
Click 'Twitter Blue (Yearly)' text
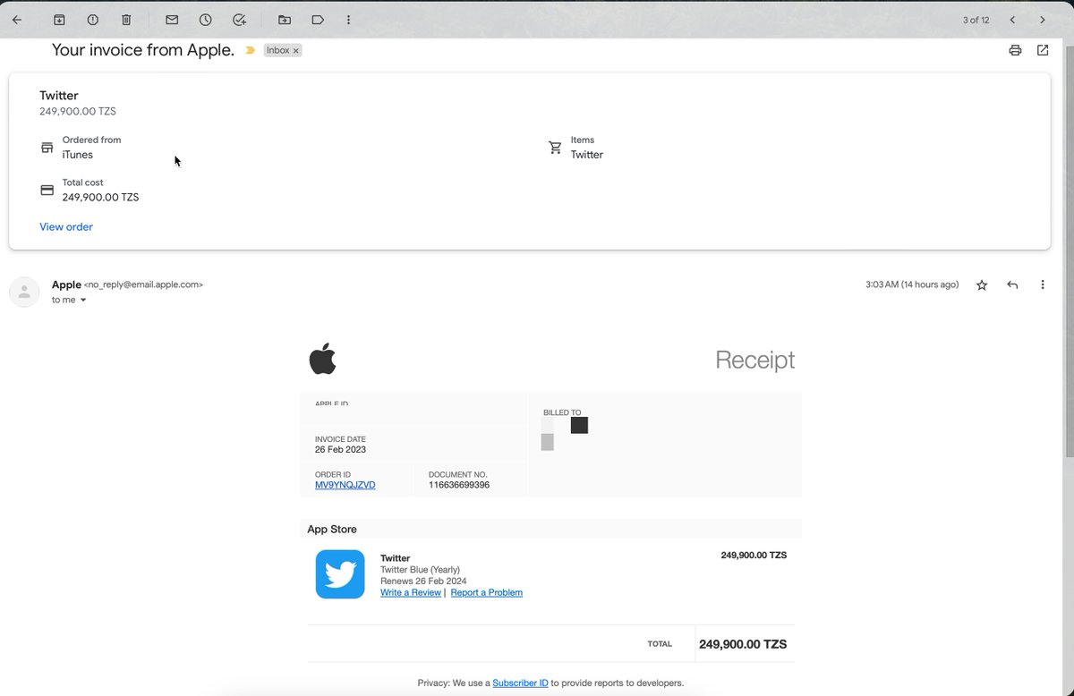pos(421,570)
